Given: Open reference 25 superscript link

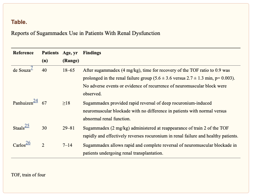Looking at the screenshot, I should 27,126.
